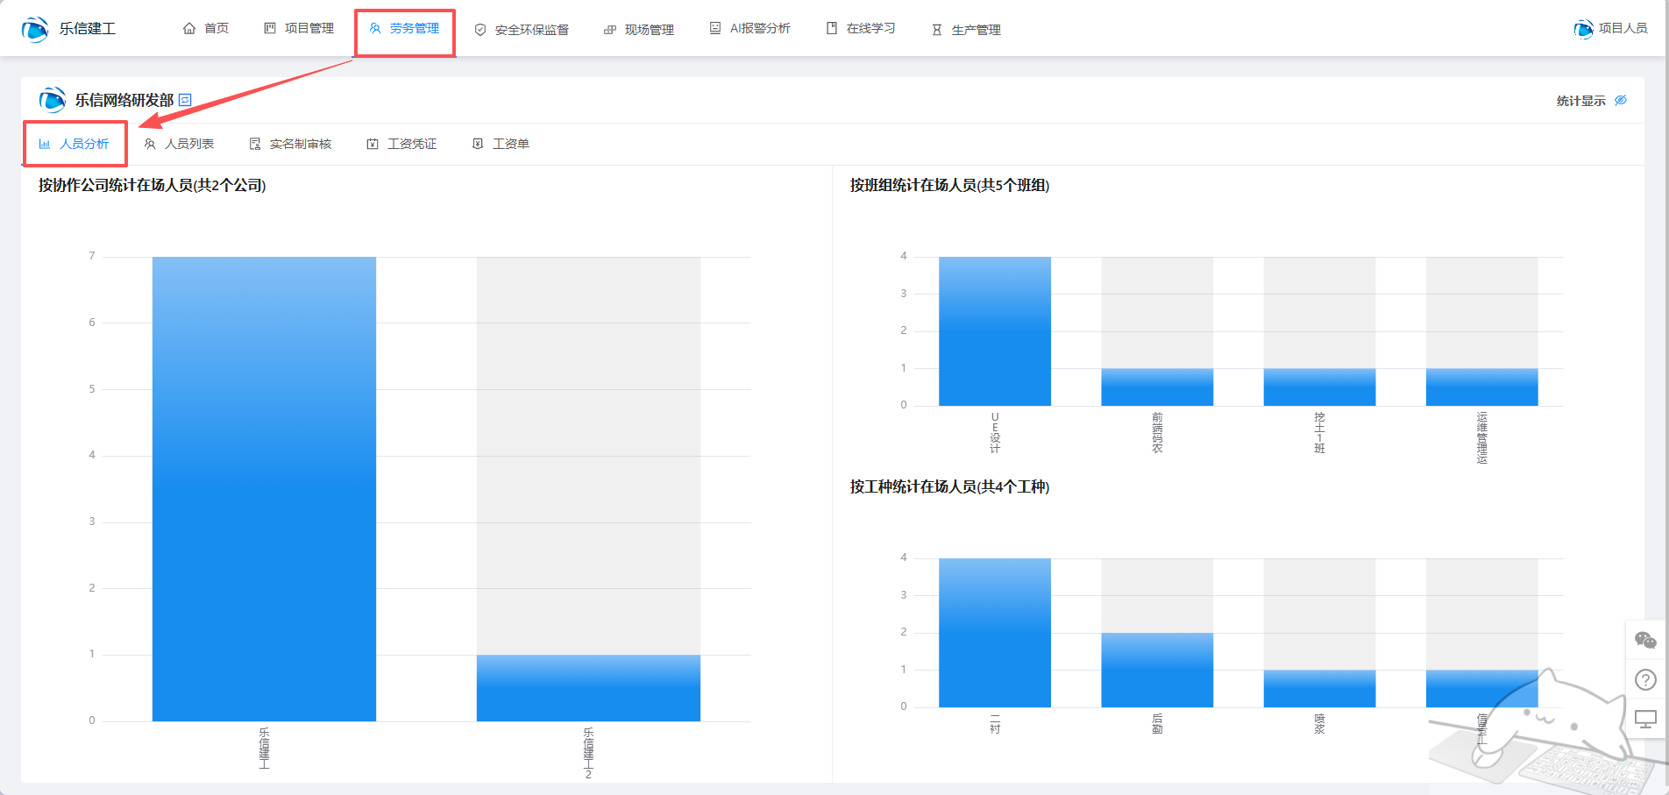Click the 在线学习 navigation link
This screenshot has height=795, width=1669.
click(861, 29)
